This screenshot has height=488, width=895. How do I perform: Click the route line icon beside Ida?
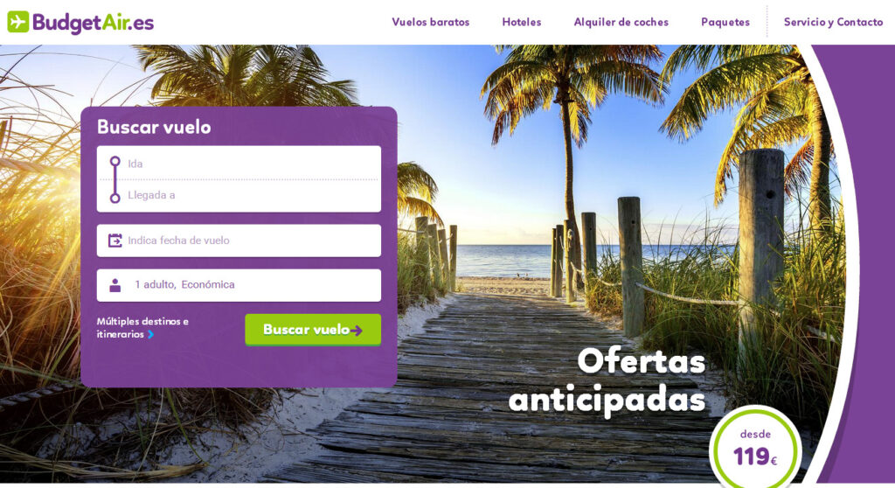point(114,179)
